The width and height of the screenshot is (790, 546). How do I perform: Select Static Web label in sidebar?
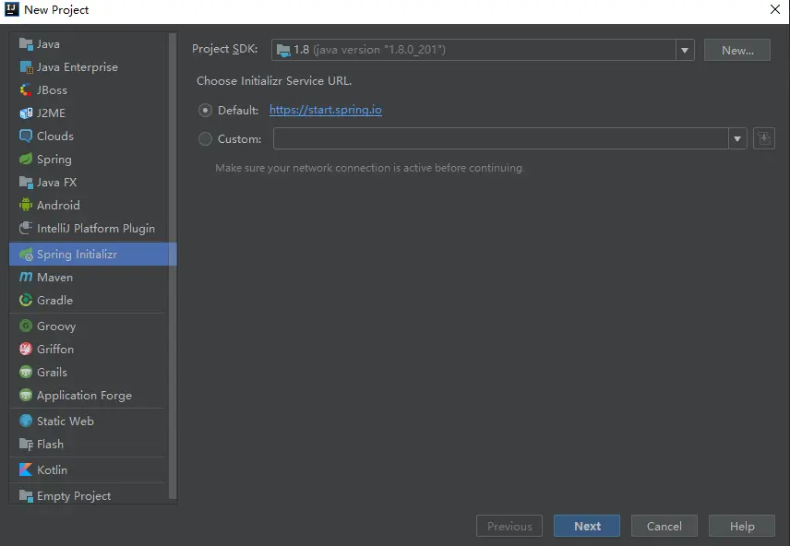tap(65, 421)
